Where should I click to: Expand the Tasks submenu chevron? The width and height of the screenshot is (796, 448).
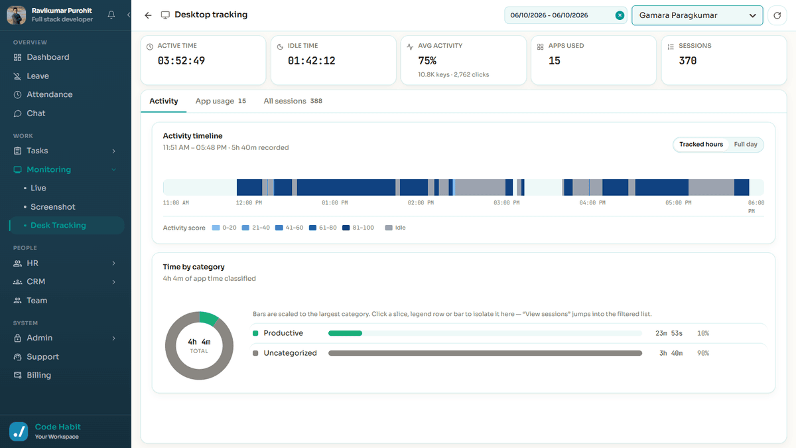[x=113, y=151]
